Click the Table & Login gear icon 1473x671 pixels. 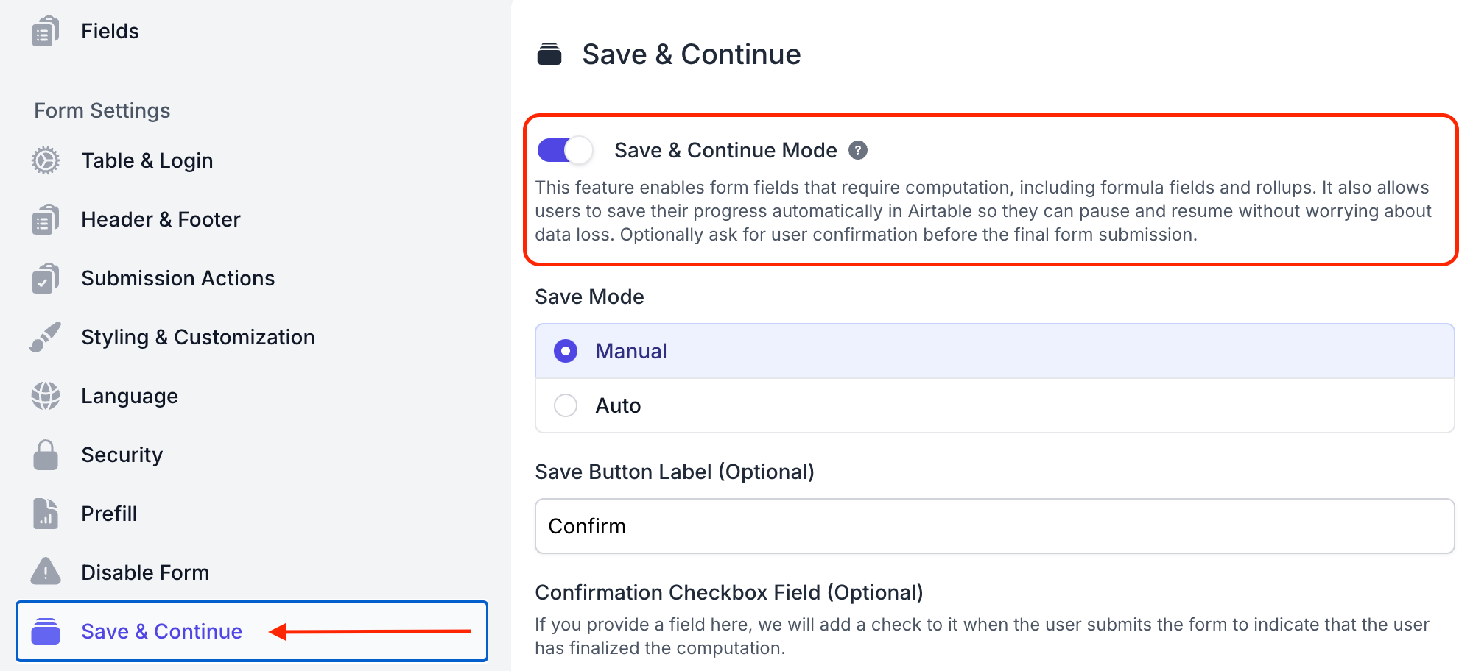point(46,160)
